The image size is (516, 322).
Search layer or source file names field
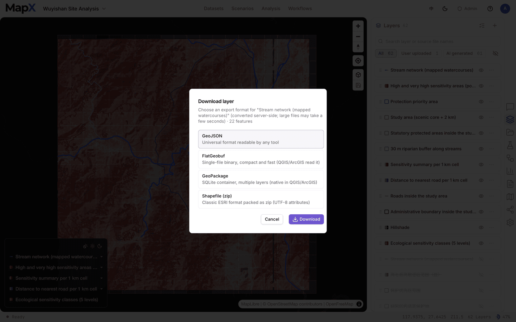(x=438, y=42)
